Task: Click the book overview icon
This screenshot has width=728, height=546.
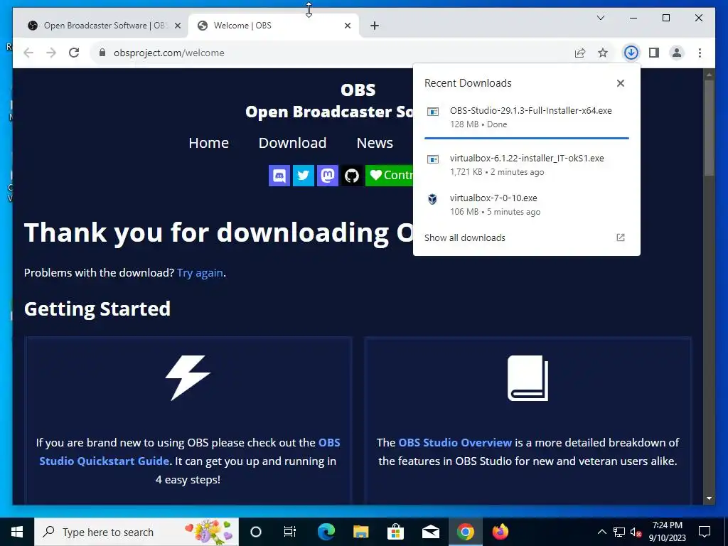Action: pyautogui.click(x=528, y=378)
